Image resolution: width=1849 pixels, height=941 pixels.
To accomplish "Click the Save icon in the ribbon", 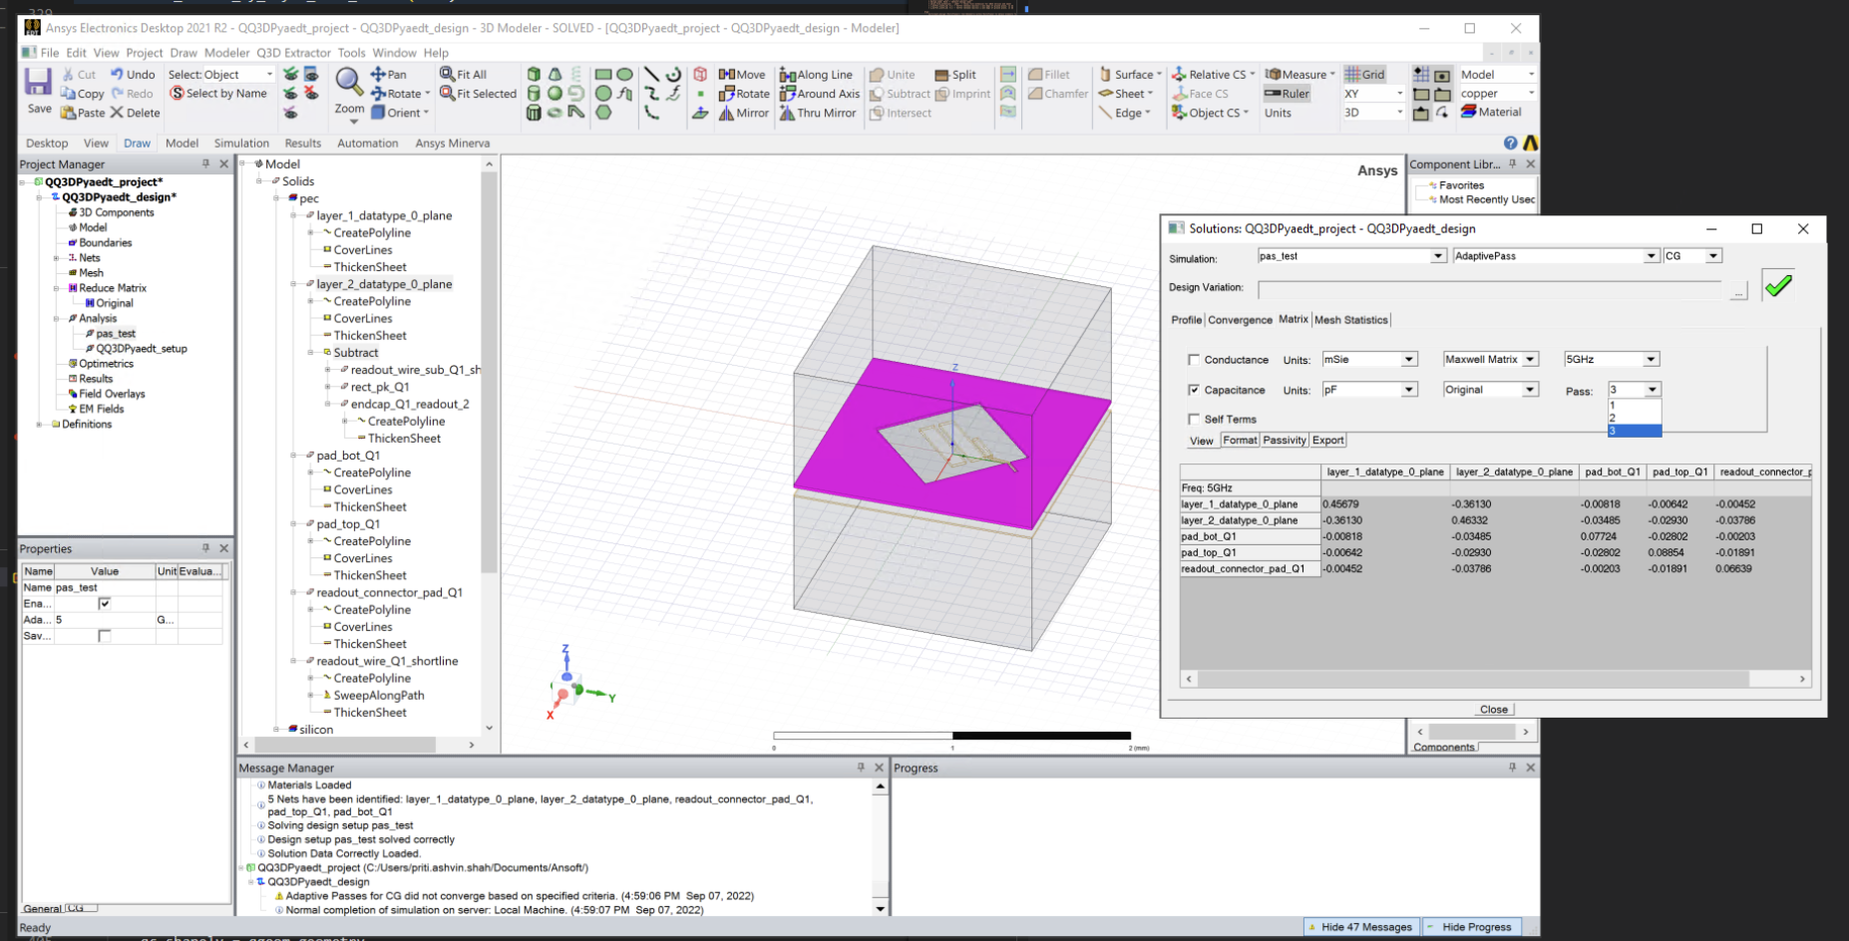I will 39,82.
